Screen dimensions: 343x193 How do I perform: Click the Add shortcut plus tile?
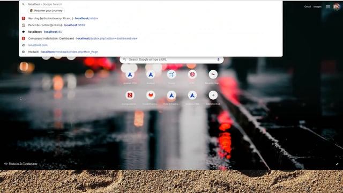tap(213, 95)
